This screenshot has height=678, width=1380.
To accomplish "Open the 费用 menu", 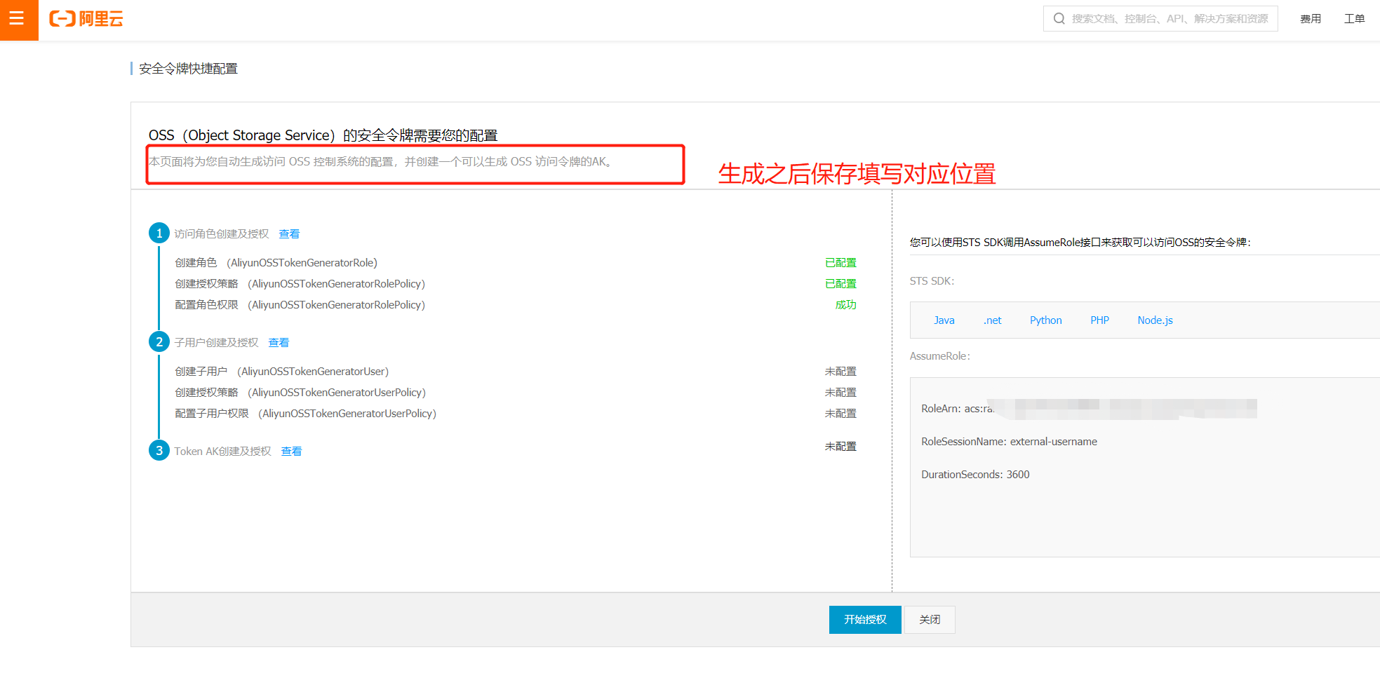I will tap(1311, 19).
